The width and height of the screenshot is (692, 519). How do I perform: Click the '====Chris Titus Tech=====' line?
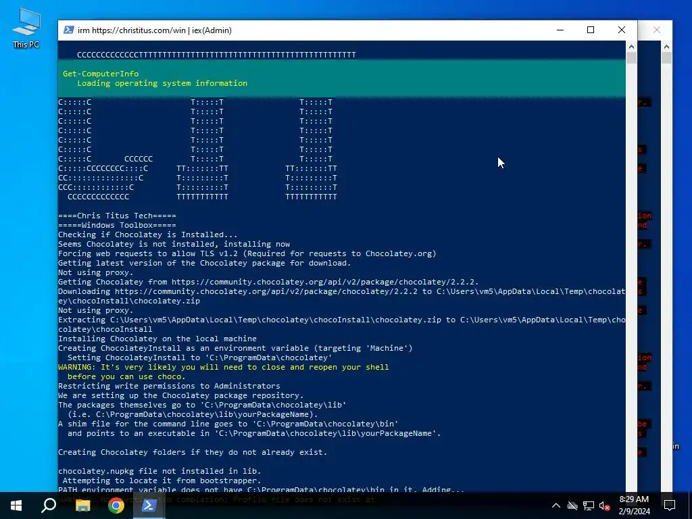pos(117,216)
